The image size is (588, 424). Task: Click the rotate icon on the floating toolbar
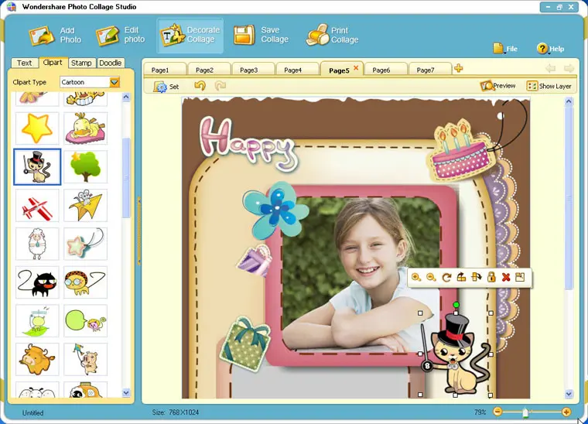(446, 278)
